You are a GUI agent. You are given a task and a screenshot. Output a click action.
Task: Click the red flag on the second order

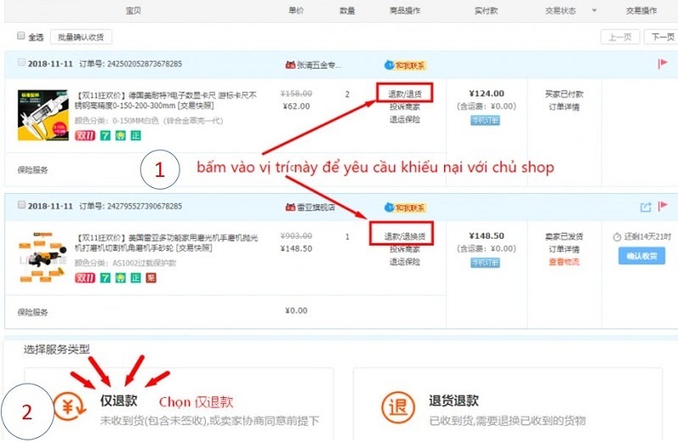click(x=663, y=206)
